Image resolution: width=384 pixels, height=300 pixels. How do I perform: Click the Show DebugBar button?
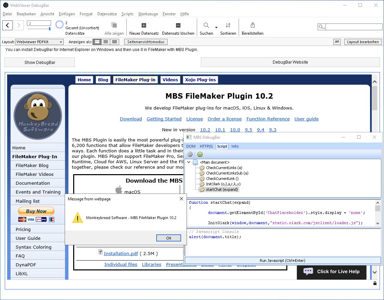pyautogui.click(x=40, y=62)
